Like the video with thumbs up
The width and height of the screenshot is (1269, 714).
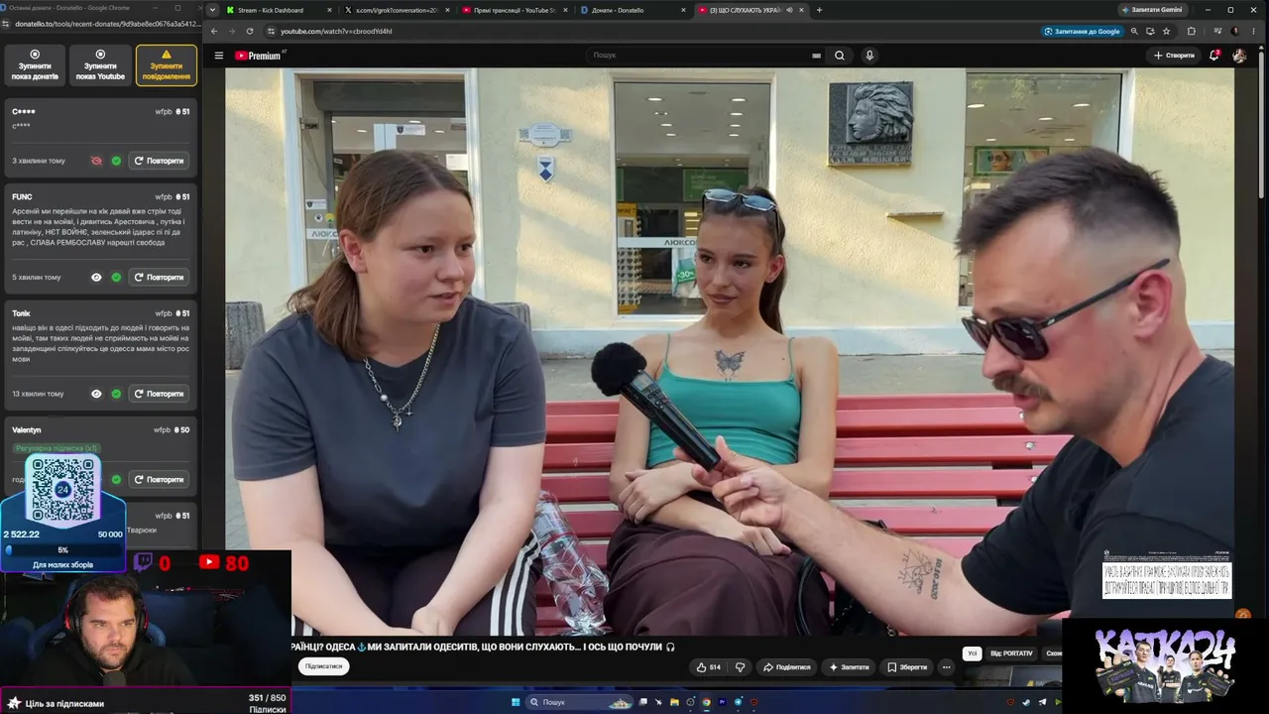(709, 667)
